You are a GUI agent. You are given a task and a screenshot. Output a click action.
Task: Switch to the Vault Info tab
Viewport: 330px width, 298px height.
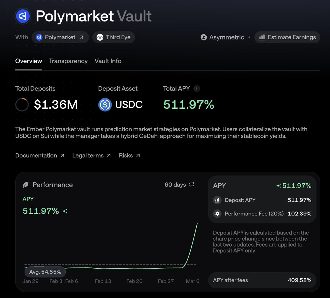pos(108,61)
